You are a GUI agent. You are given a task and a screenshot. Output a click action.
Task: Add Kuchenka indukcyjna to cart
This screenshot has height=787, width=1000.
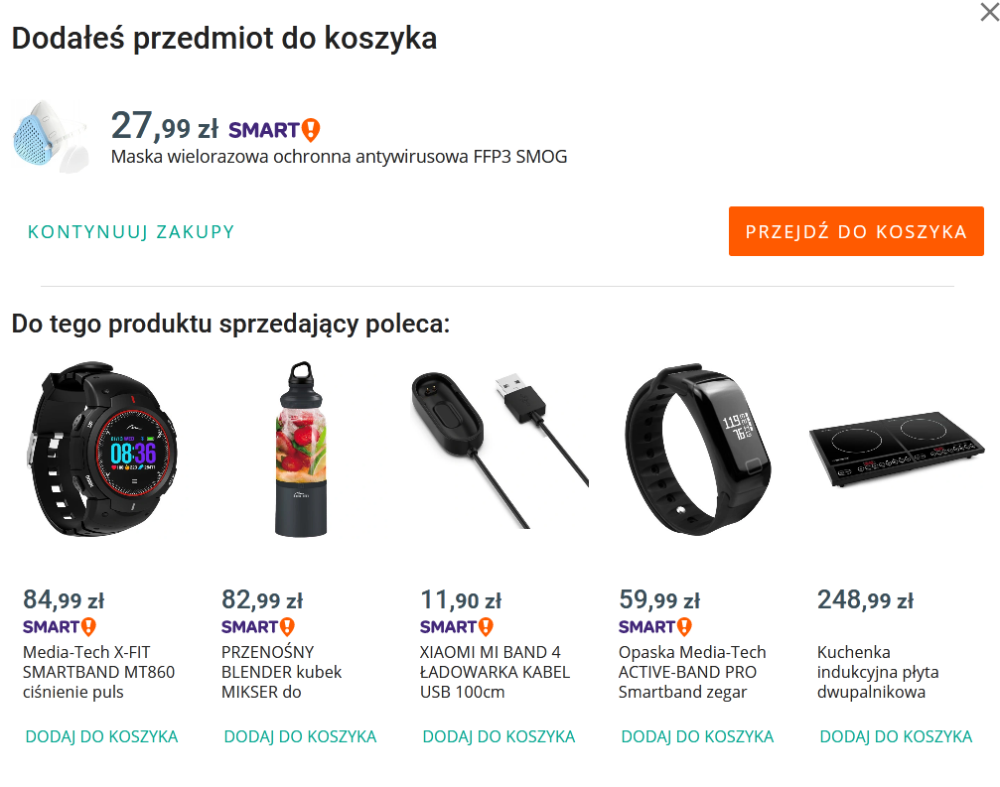coord(896,736)
